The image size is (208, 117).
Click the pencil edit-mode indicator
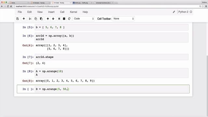click(174, 12)
